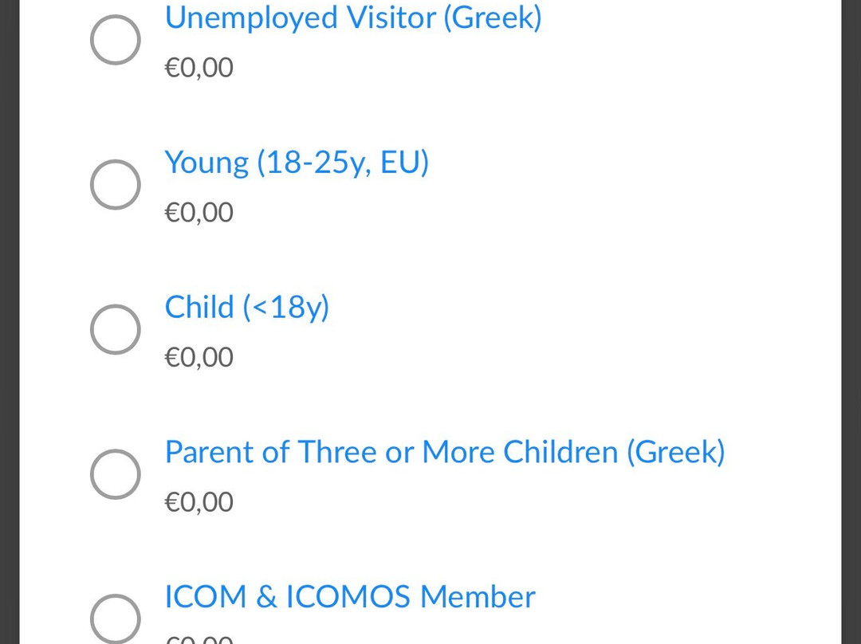
Task: Select the ICOM & ICOMOS Member radio button
Action: (116, 618)
